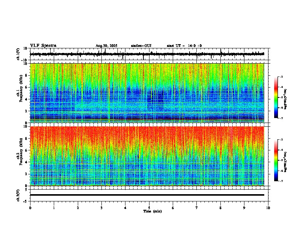Viewport: 302px width, 233px height.
Task: Click the ch.3(V) axis label
Action: pos(18,195)
